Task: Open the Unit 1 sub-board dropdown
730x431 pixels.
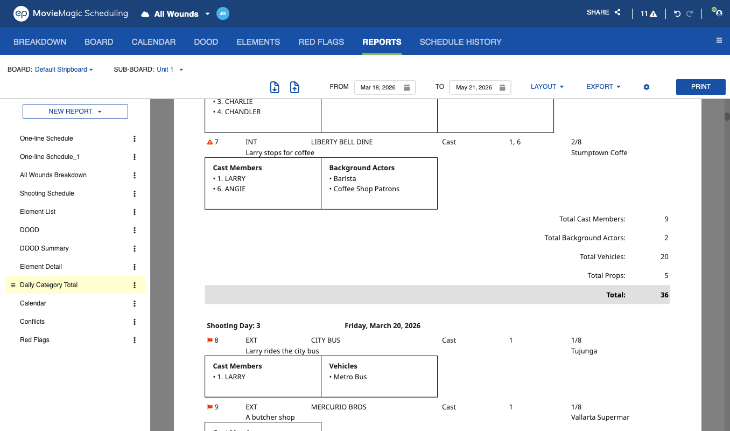Action: (x=170, y=69)
